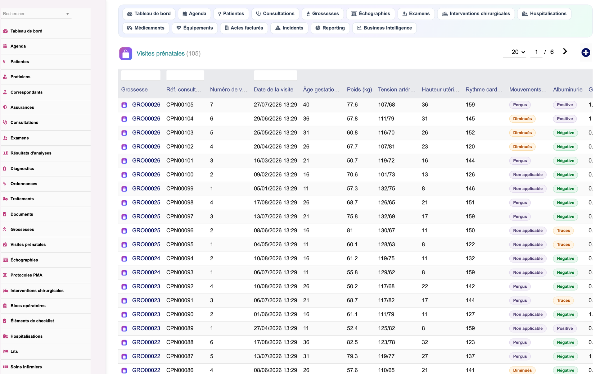This screenshot has width=604, height=374.
Task: Click cell CPN00100 reference
Action: pos(180,175)
